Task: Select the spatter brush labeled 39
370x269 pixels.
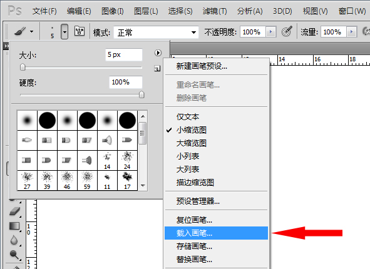Action: [47, 181]
